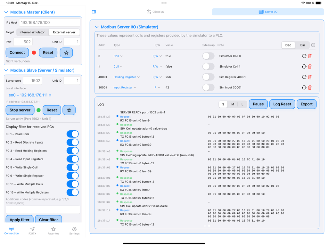This screenshot has height=246, width=328.
Task: Enable the Bytswap toggle for Sim Coil 0
Action: pyautogui.click(x=208, y=56)
